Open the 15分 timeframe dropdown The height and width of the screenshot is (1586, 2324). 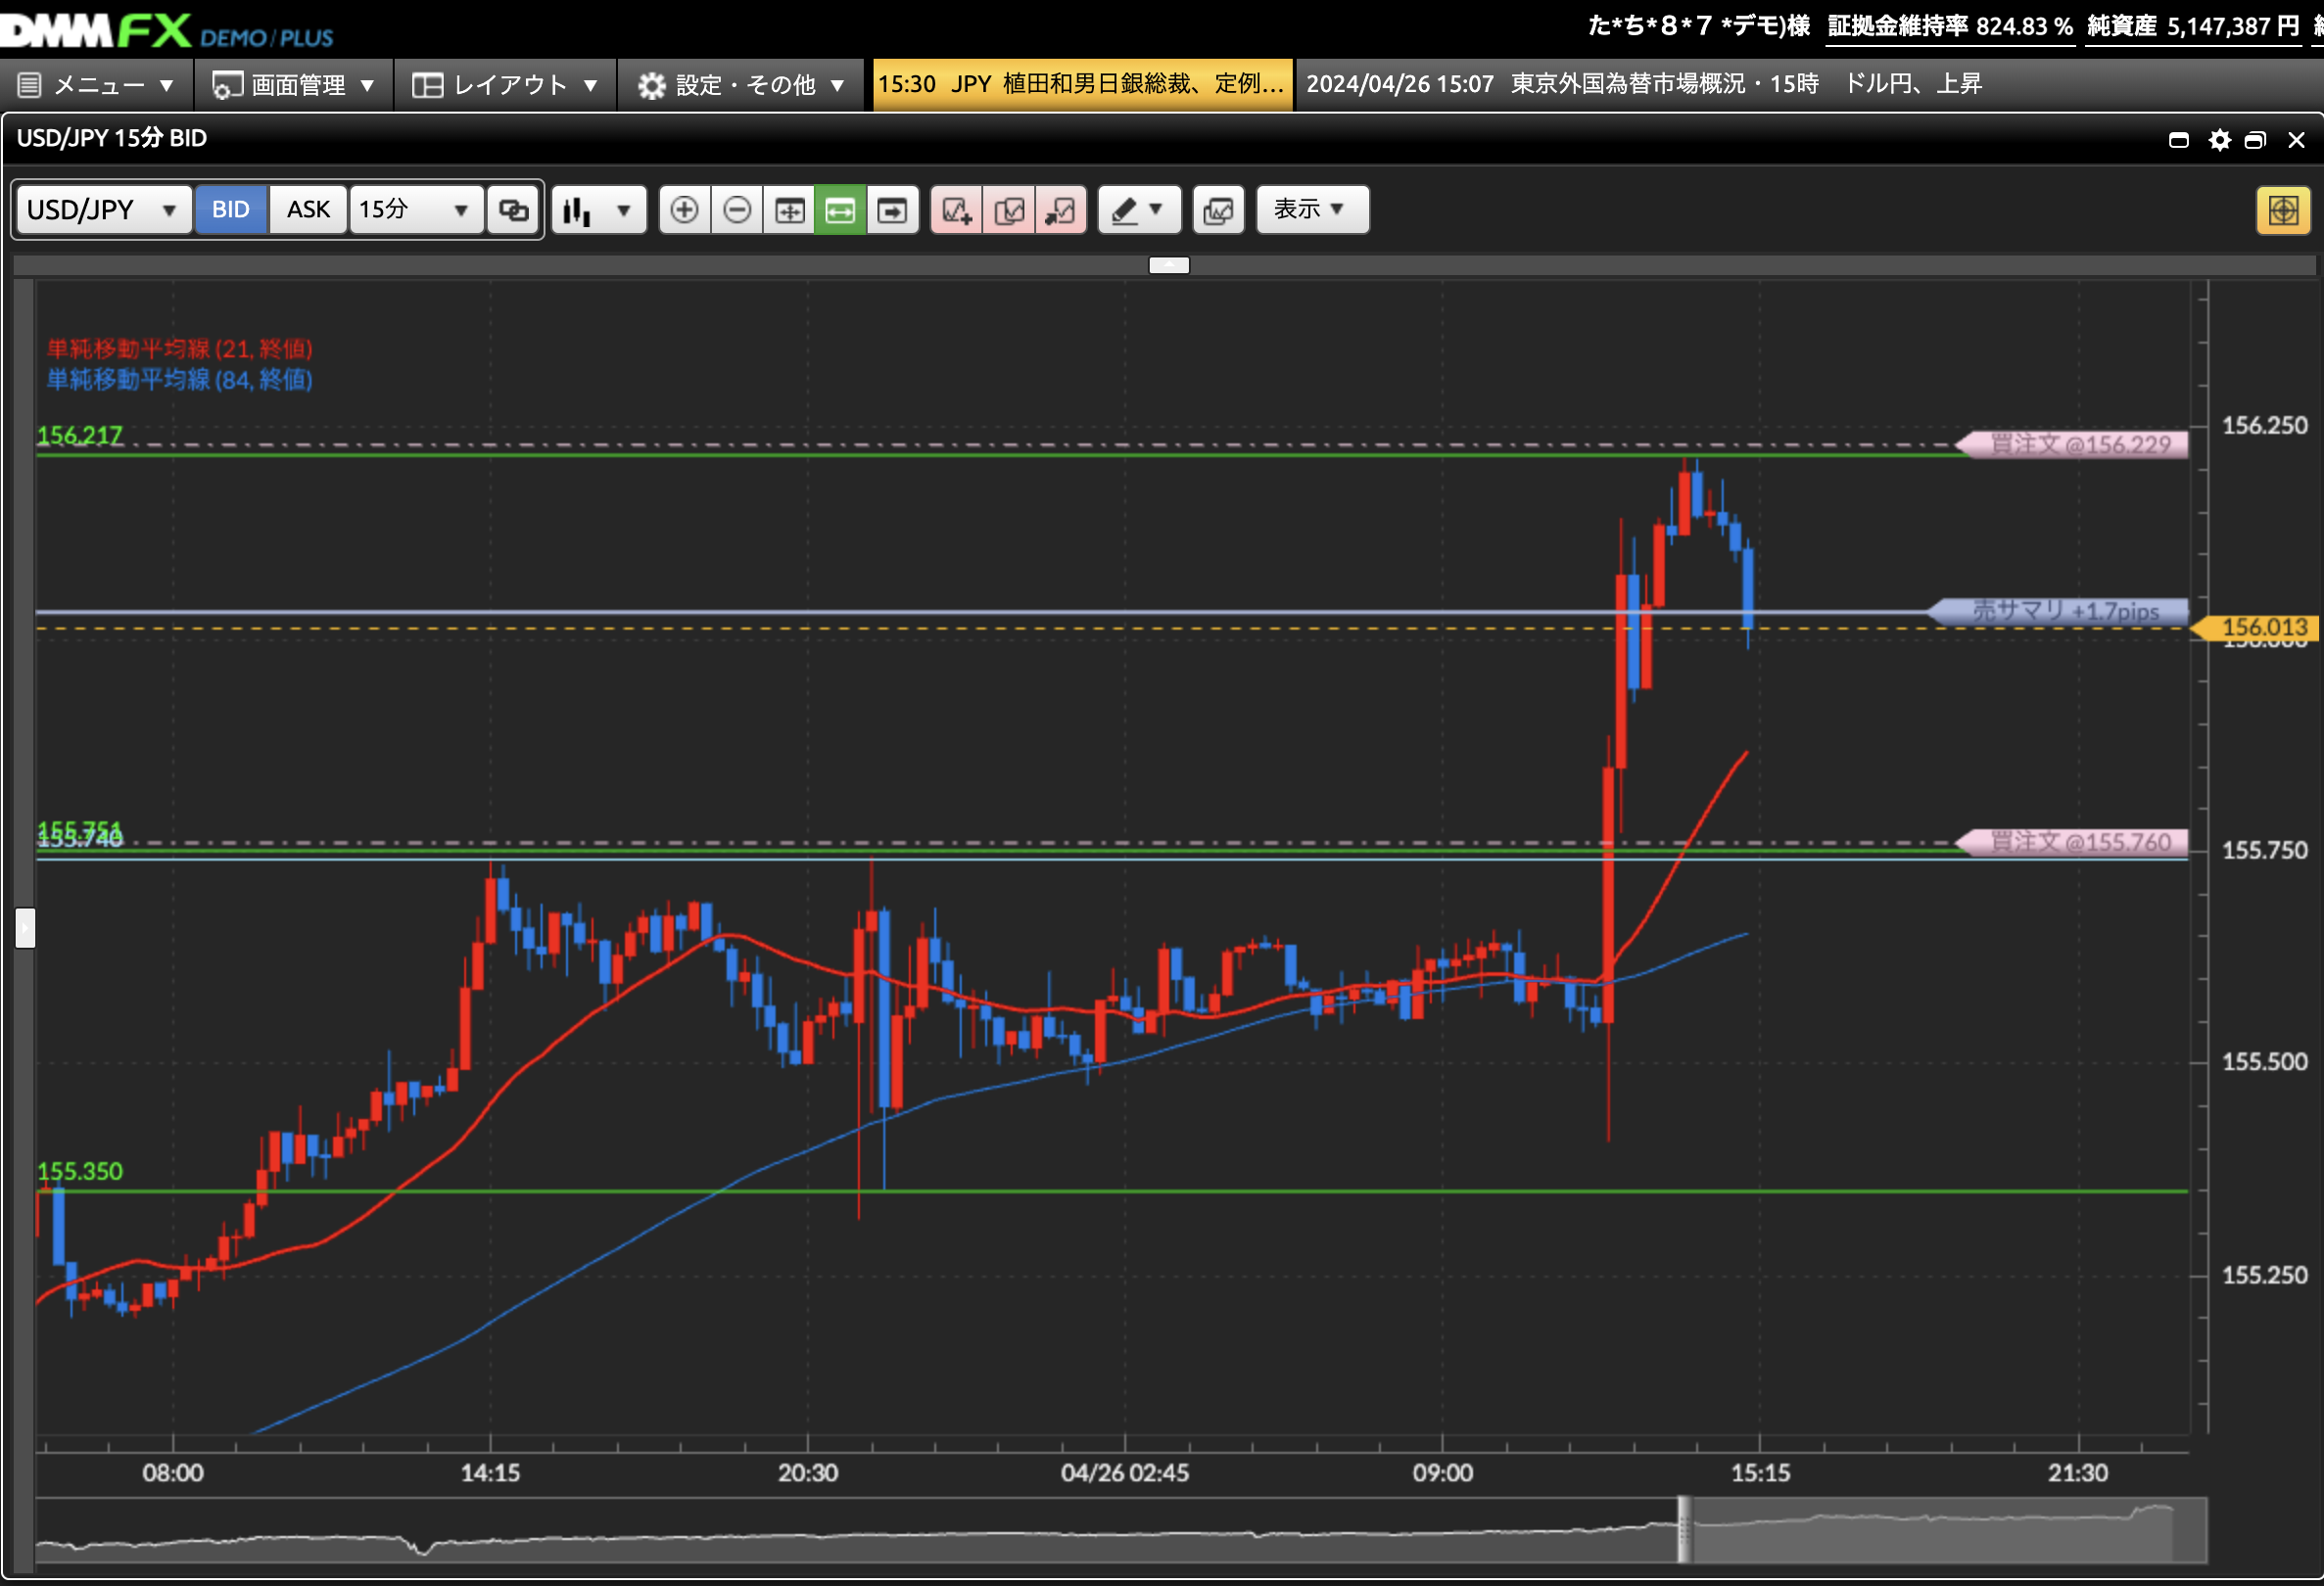415,210
